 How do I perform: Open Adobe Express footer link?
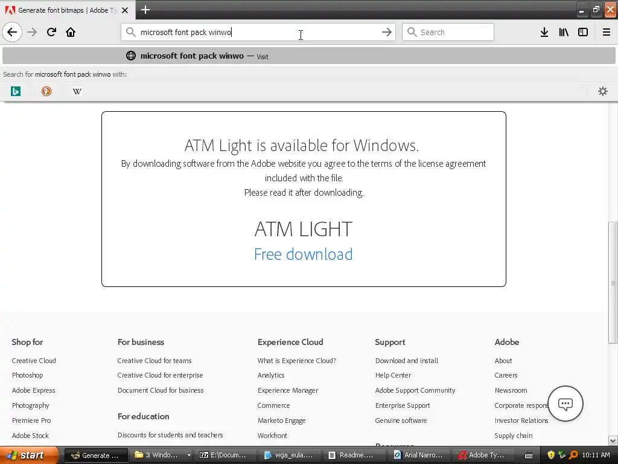[34, 390]
